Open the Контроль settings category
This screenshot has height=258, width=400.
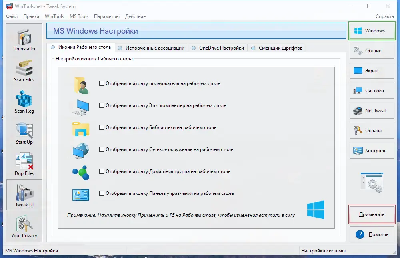point(372,151)
